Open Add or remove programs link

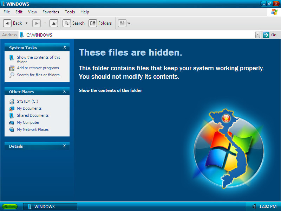pyautogui.click(x=38, y=68)
